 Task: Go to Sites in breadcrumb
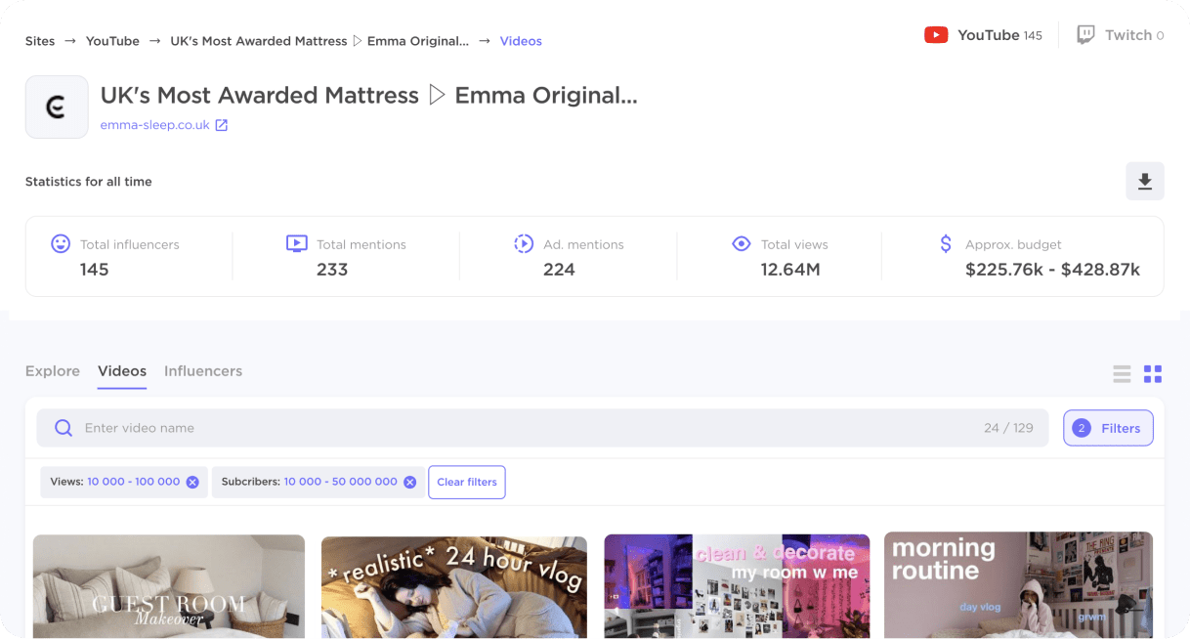coord(40,41)
